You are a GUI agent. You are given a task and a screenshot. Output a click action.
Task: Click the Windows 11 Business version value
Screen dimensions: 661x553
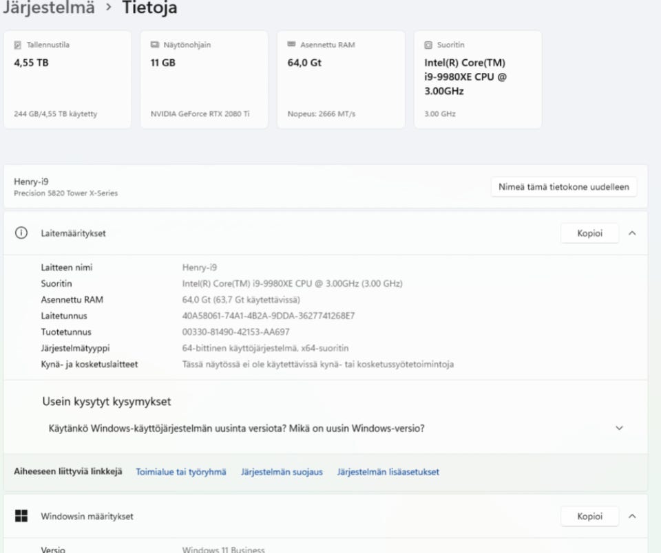223,550
